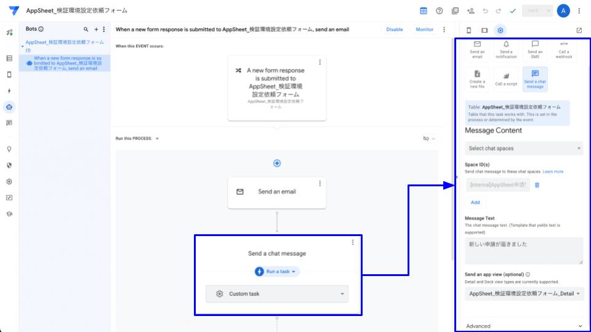The image size is (591, 332).
Task: Open right panel in new window
Action: [579, 30]
